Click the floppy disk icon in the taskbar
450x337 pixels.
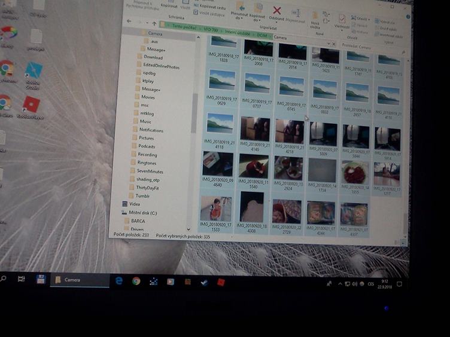tap(41, 279)
